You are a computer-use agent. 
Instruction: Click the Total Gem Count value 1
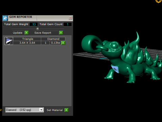coord(67,24)
